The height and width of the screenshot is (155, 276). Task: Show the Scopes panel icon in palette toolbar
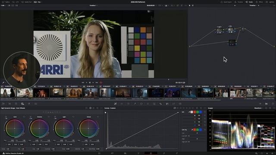point(267,104)
